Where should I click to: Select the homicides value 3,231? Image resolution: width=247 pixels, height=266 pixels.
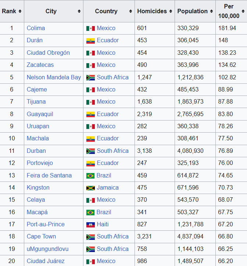(144, 236)
